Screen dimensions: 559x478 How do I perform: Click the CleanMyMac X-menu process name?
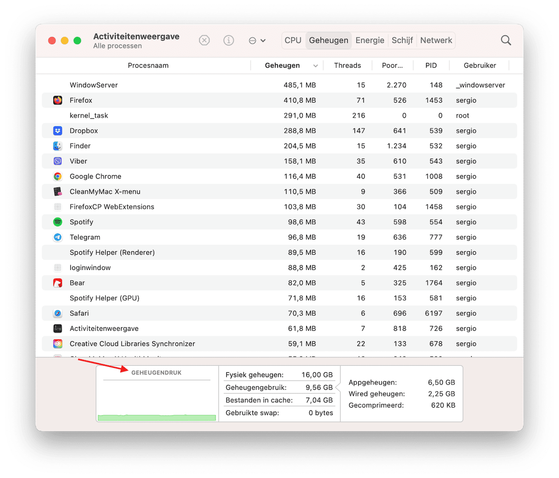pyautogui.click(x=105, y=191)
